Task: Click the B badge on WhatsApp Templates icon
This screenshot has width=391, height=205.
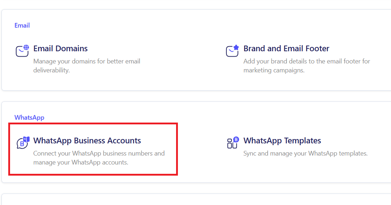Action: (236, 139)
